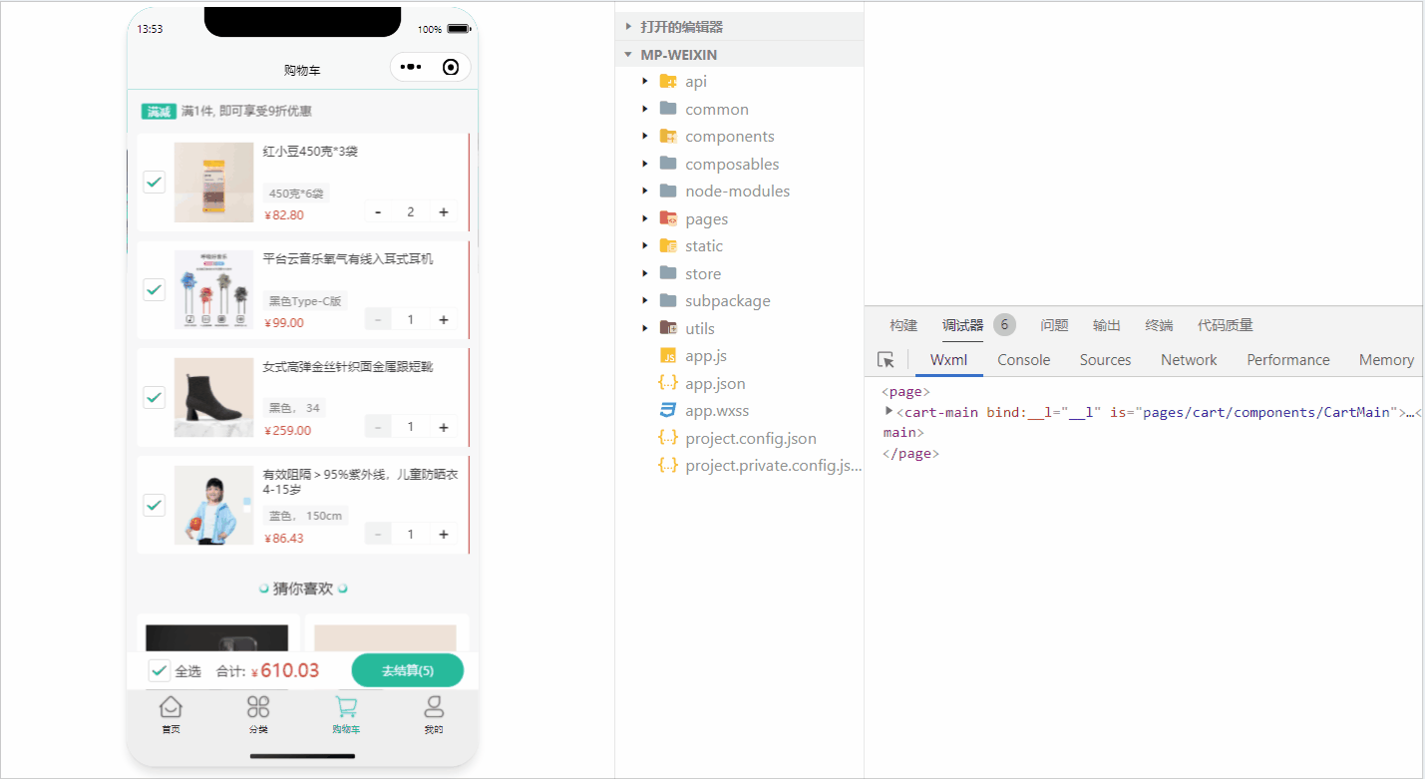
Task: Expand the cart-main node in Wxml tree
Action: coord(889,411)
